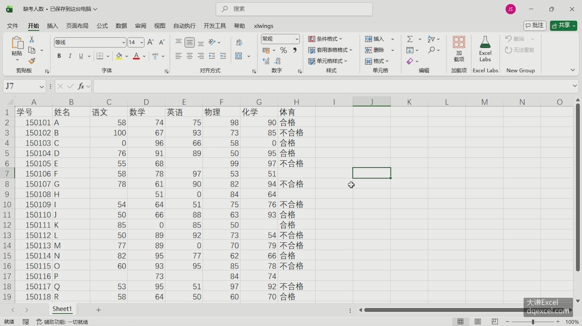
Task: Click the Copy icon in the clipboard group
Action: [x=32, y=50]
